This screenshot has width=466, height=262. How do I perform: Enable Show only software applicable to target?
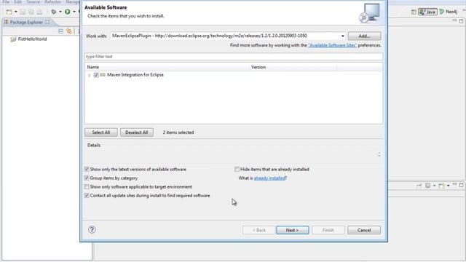click(x=87, y=186)
